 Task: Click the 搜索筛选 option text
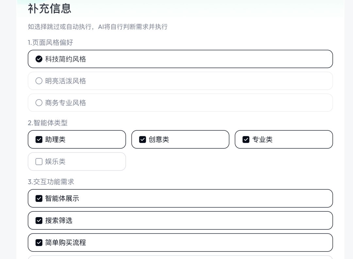pos(59,220)
